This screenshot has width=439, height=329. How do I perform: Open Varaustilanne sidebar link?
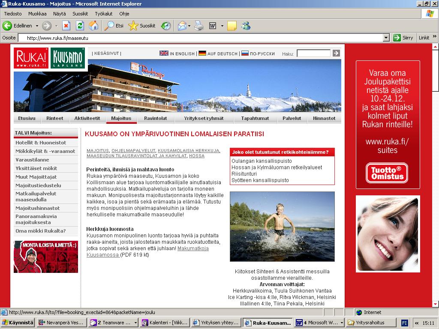click(32, 160)
